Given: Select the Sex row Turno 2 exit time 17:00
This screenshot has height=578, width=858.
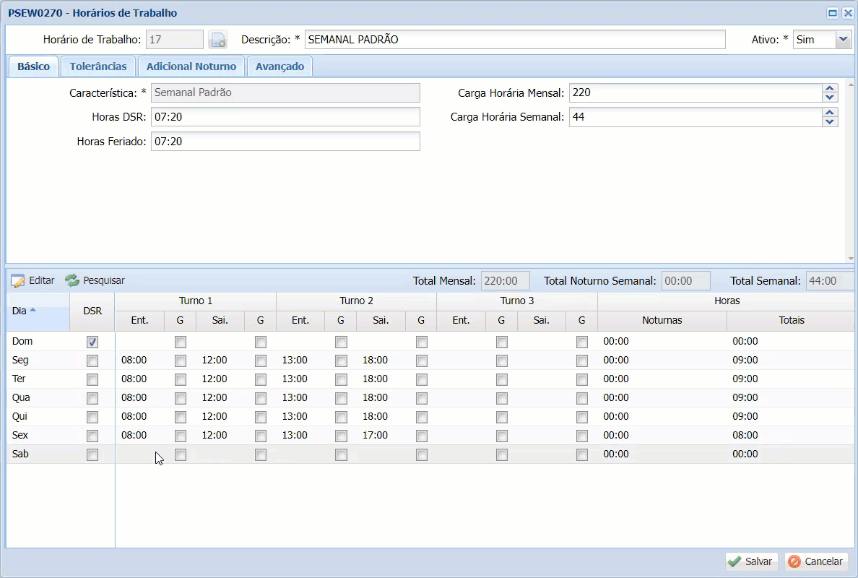Looking at the screenshot, I should [375, 436].
